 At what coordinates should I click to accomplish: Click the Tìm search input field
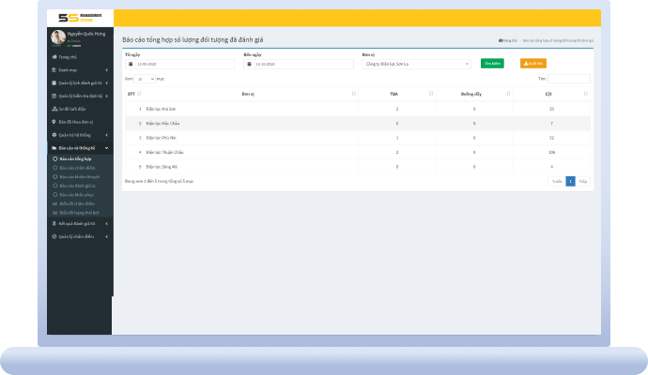[x=569, y=79]
